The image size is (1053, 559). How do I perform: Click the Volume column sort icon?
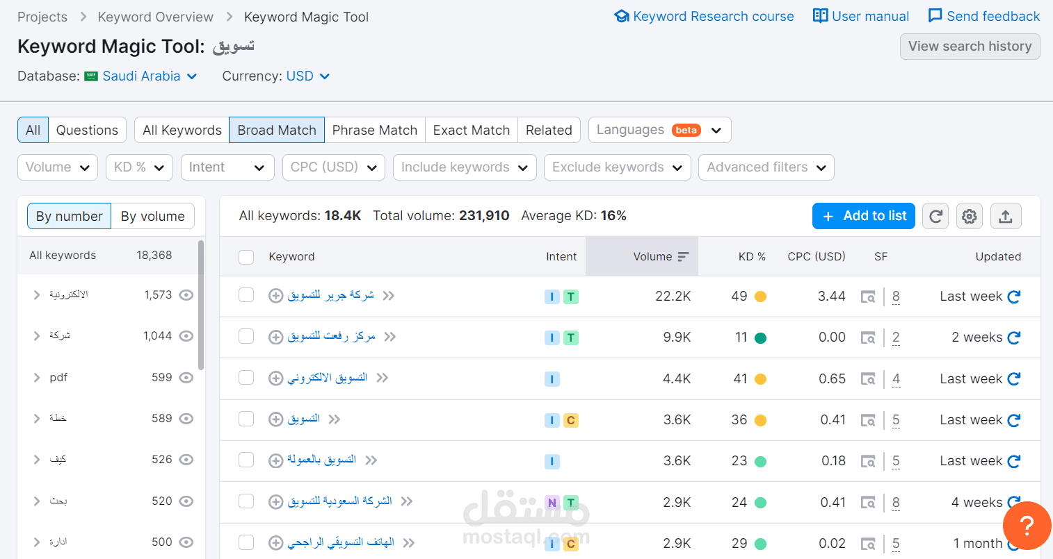pyautogui.click(x=683, y=257)
